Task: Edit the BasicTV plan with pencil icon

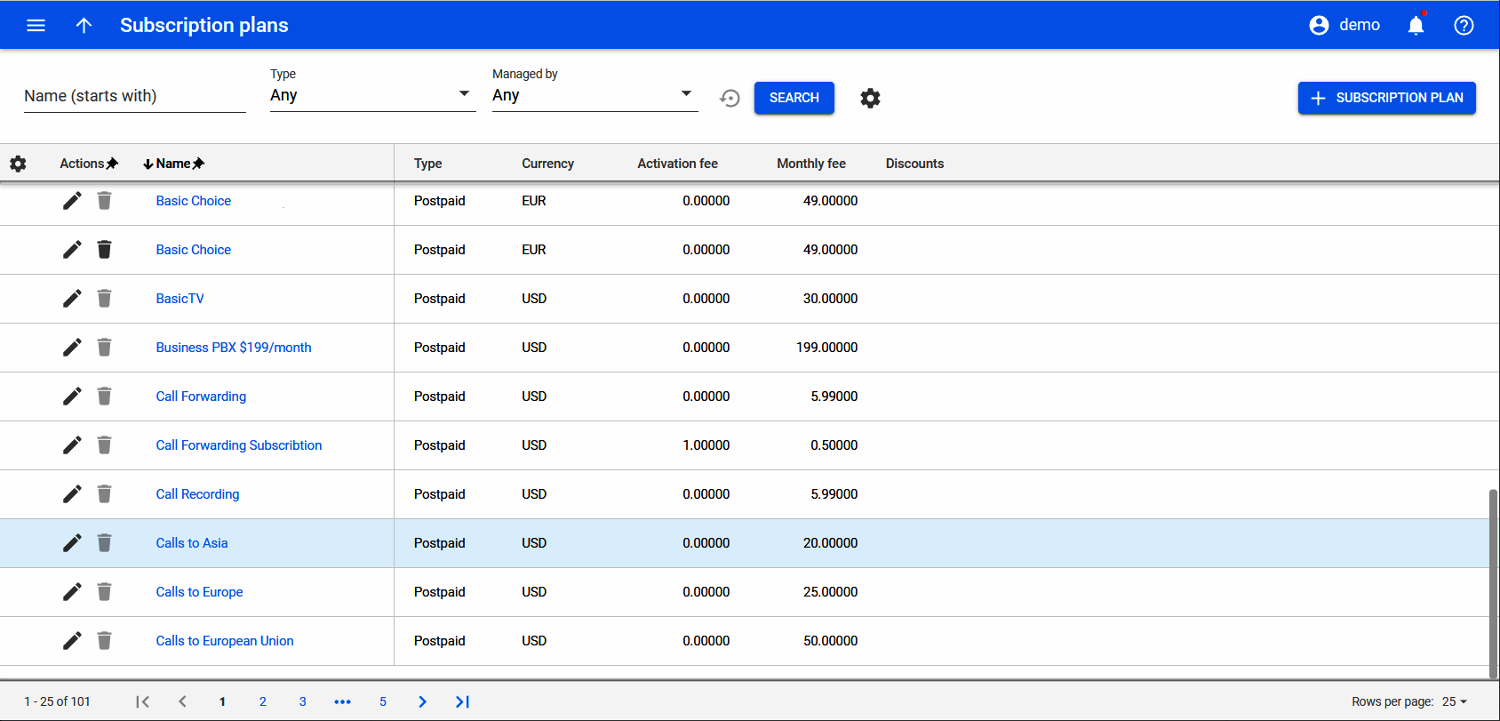Action: (x=72, y=299)
